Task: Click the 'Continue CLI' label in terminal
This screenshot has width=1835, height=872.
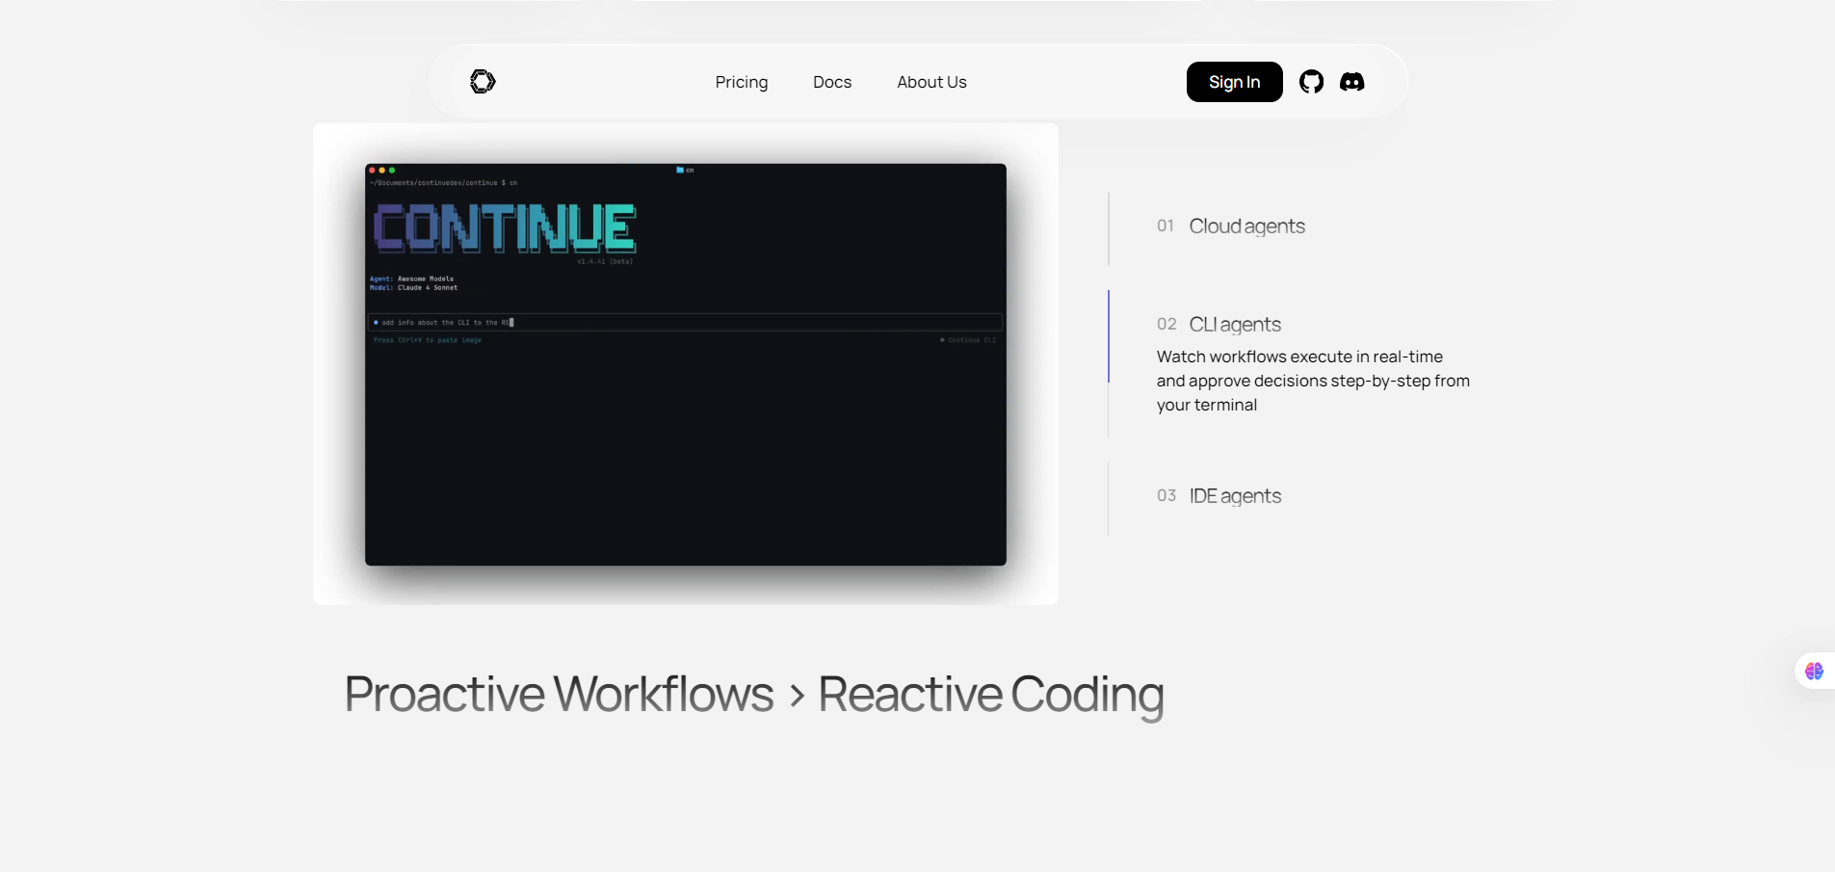Action: [969, 340]
